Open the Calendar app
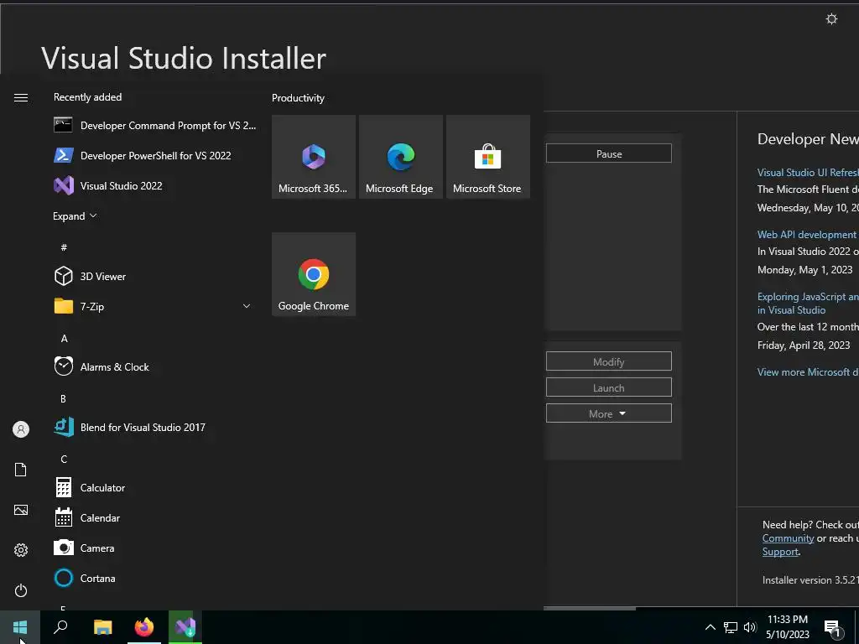The image size is (859, 644). (155, 517)
